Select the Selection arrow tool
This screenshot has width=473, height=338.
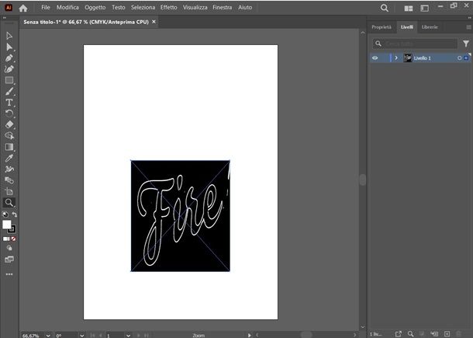[9, 36]
